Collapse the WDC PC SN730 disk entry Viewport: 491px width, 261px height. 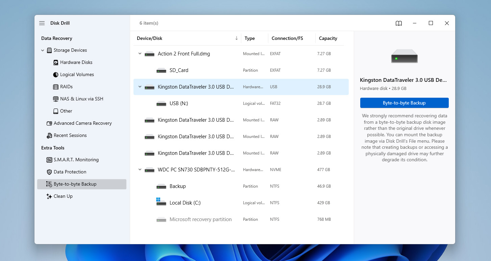click(140, 169)
